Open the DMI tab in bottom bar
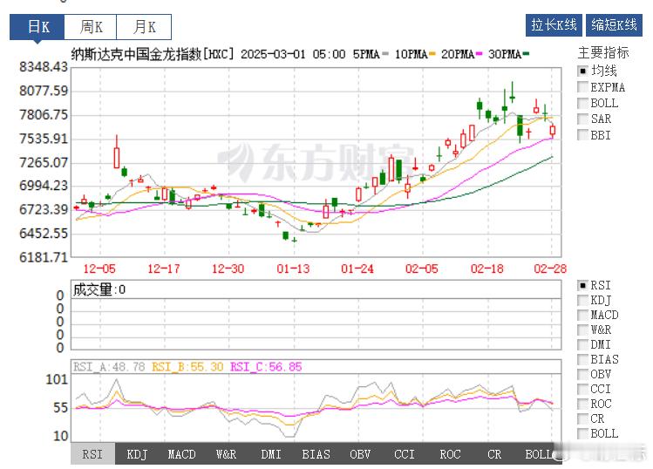The height and width of the screenshot is (469, 653). point(271,454)
